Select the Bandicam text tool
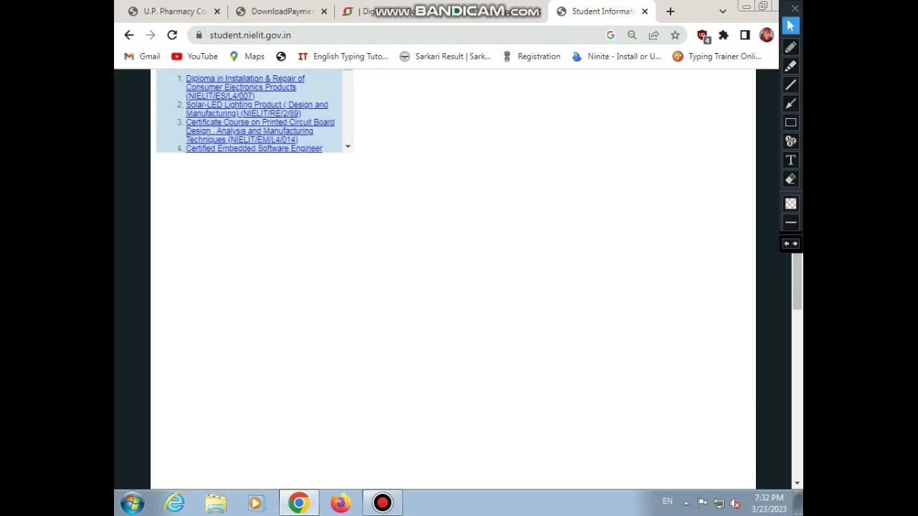This screenshot has width=918, height=516. pos(790,160)
